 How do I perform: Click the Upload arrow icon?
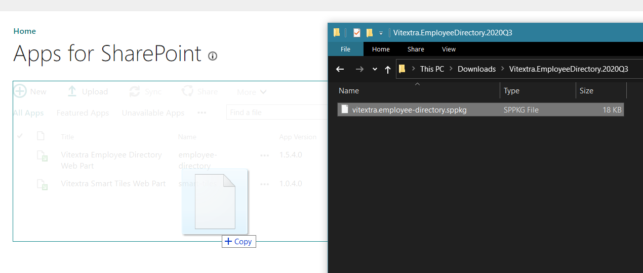[x=72, y=91]
